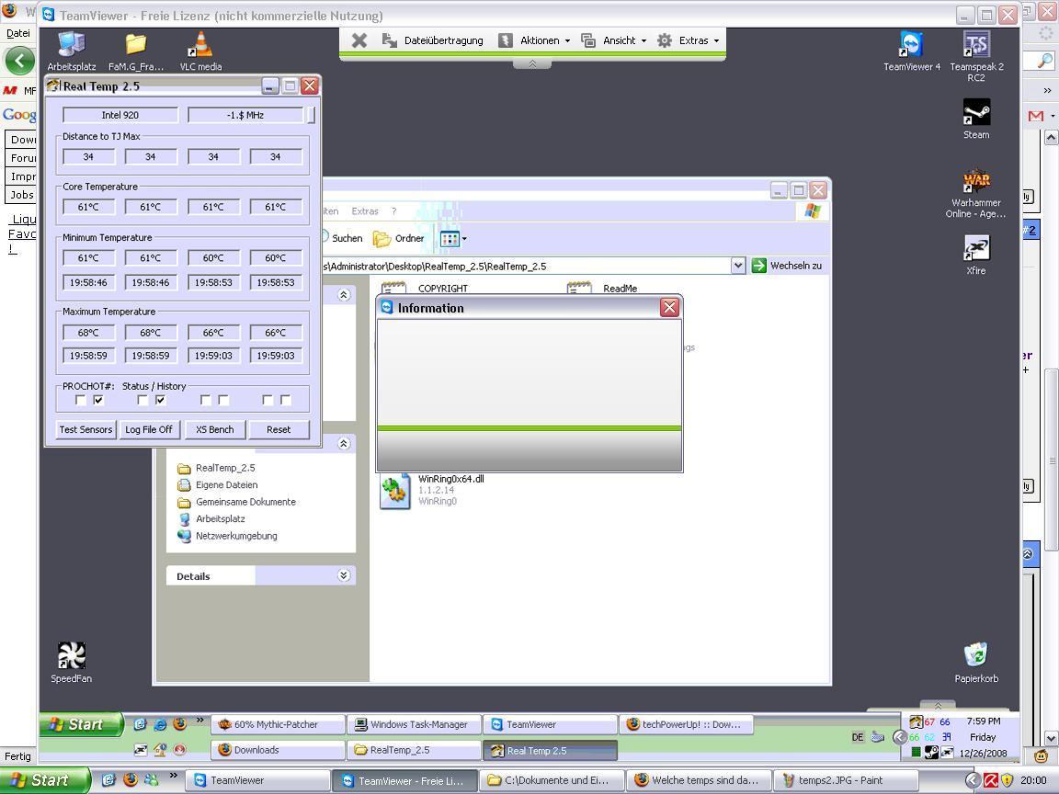
Task: Click Ordner button in Explorer toolbar
Action: 399,238
